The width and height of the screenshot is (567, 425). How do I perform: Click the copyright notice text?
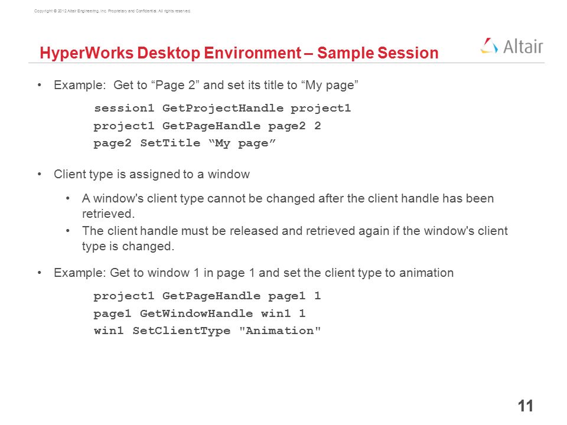112,11
